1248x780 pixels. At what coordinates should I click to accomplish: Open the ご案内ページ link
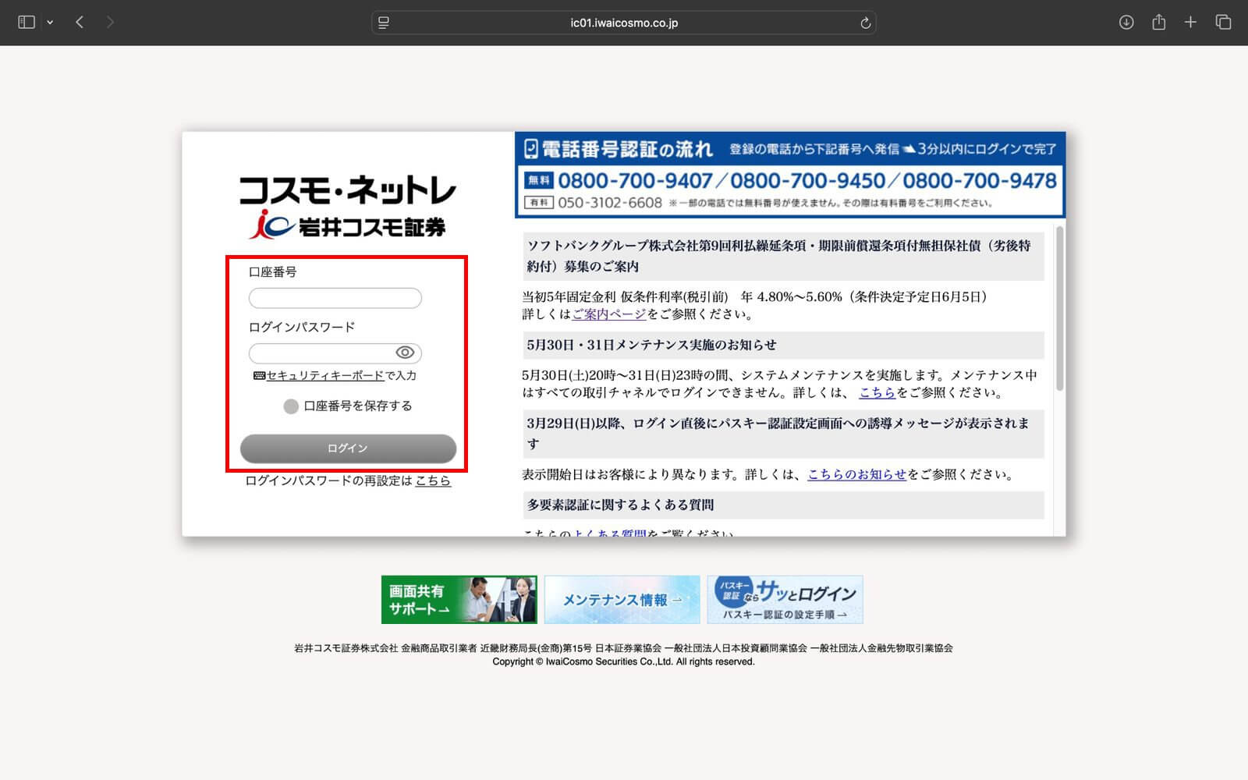pyautogui.click(x=609, y=314)
